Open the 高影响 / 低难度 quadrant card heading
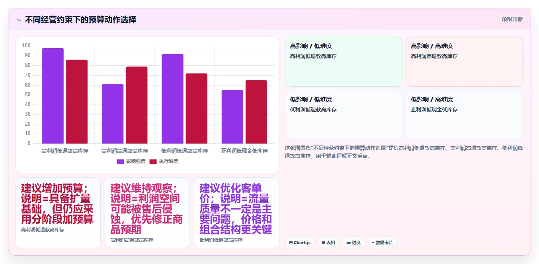The image size is (539, 264). (311, 46)
